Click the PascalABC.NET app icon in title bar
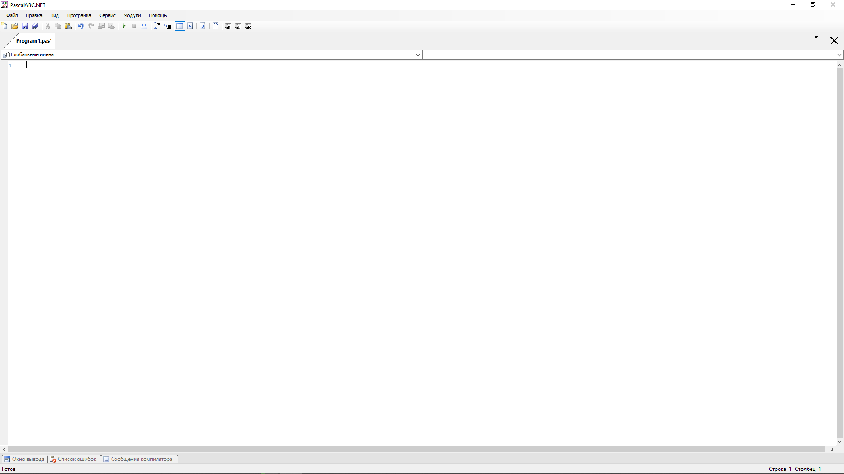 tap(4, 5)
